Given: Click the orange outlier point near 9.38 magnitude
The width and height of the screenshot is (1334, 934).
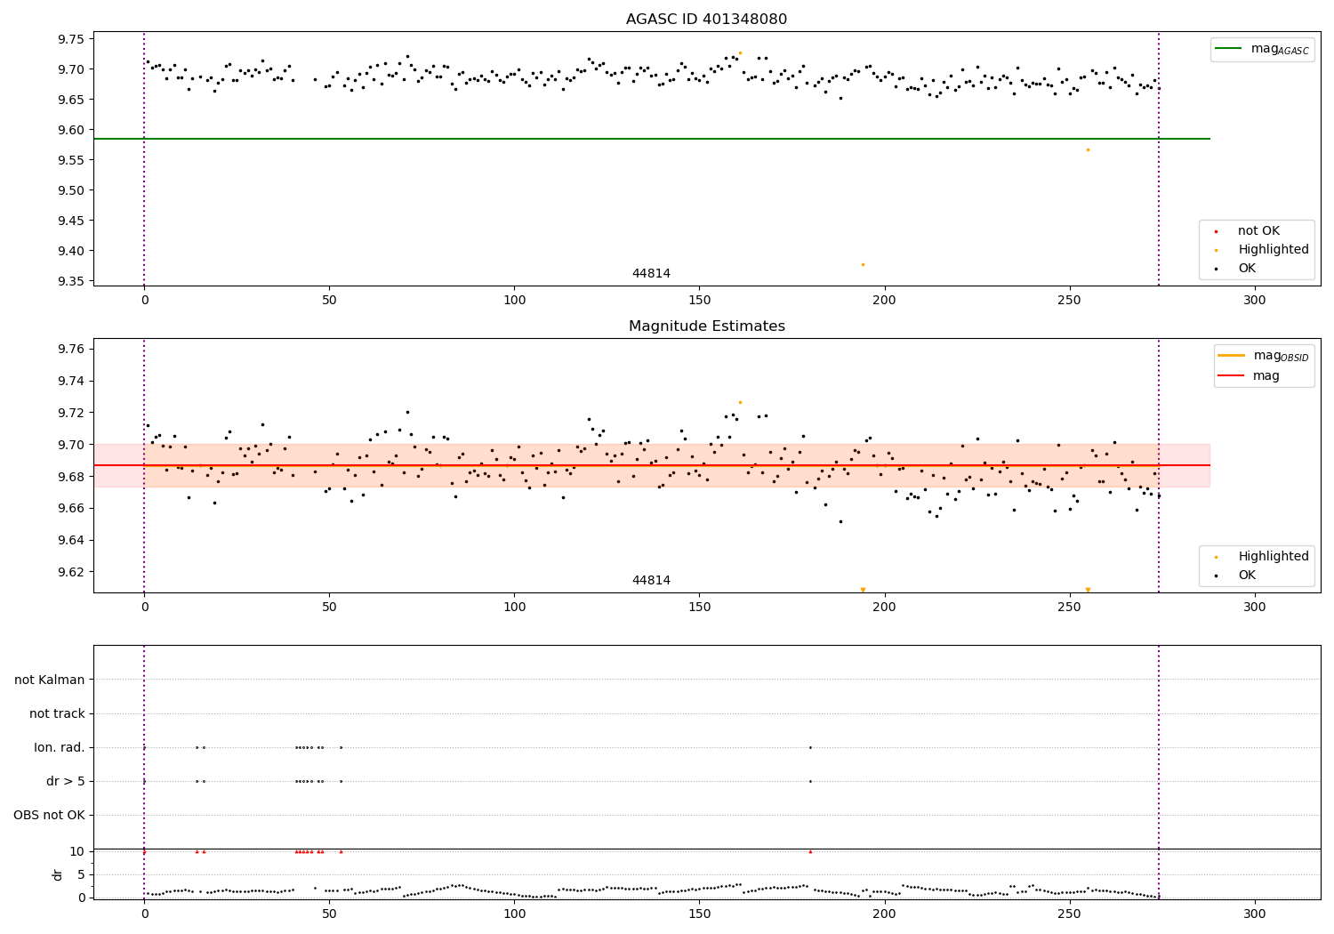Looking at the screenshot, I should (x=863, y=264).
